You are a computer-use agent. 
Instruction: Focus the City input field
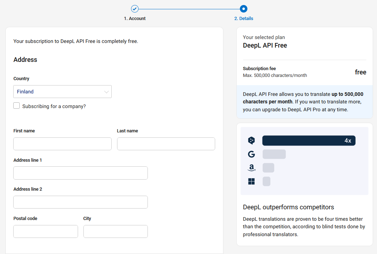click(x=115, y=231)
